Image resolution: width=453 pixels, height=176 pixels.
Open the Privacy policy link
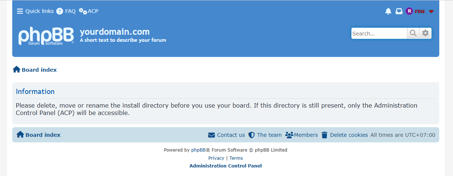pos(216,158)
